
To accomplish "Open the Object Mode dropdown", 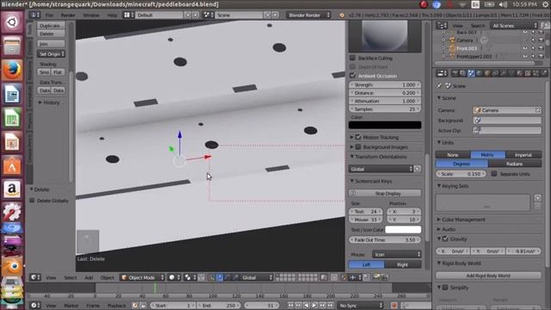I will point(142,277).
